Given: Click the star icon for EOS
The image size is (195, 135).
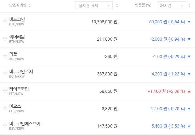Looking at the screenshot, I should [5, 109].
